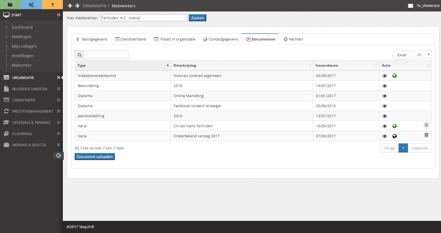Click the Document uploaden button
This screenshot has width=441, height=233.
point(94,157)
